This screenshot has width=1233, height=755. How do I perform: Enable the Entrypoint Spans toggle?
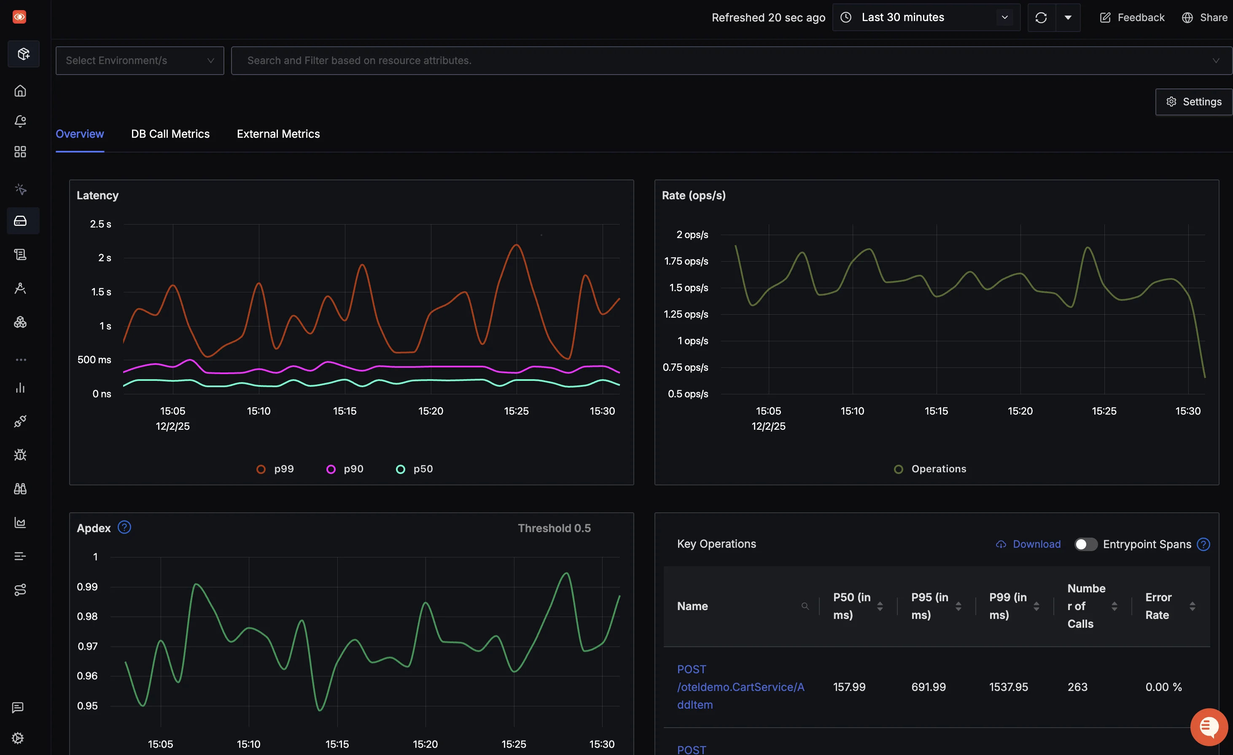(x=1085, y=544)
